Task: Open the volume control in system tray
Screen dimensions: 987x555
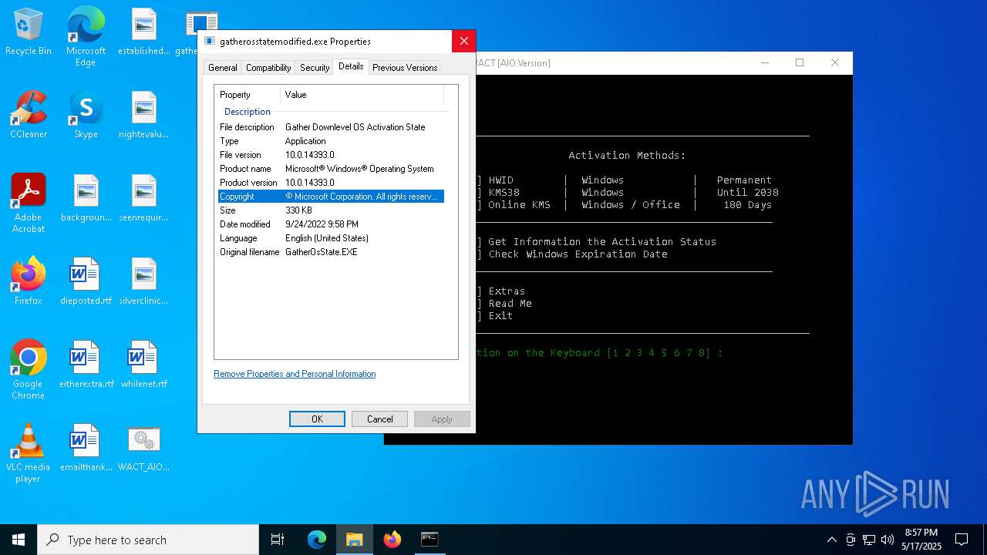Action: tap(888, 540)
